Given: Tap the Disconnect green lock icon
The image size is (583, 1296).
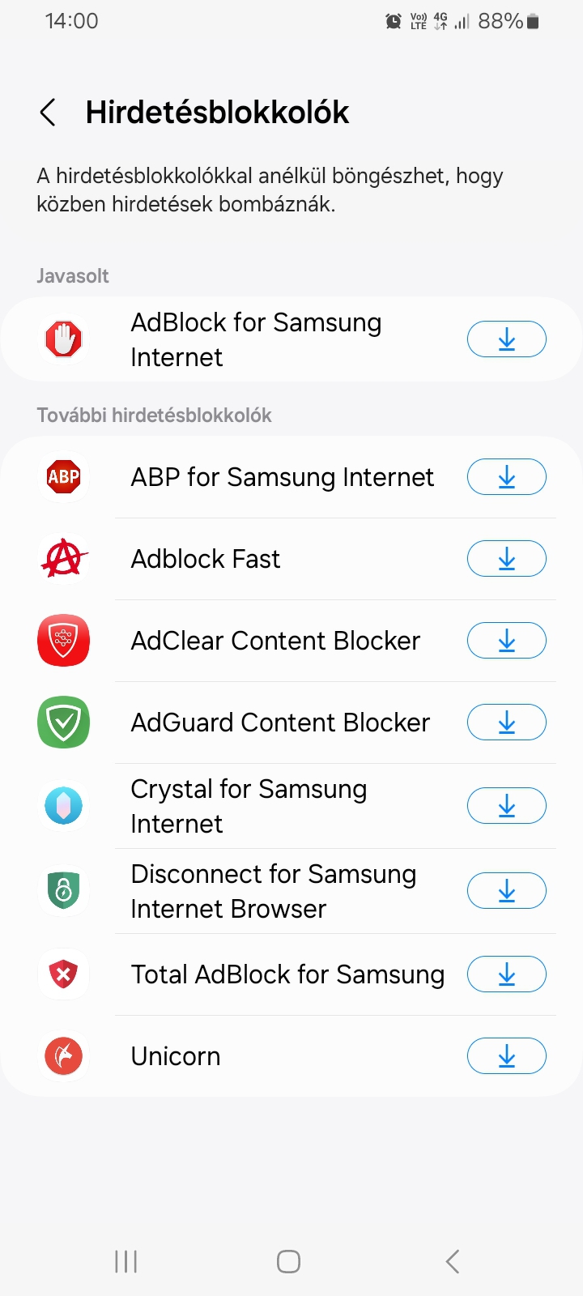Looking at the screenshot, I should (x=63, y=891).
